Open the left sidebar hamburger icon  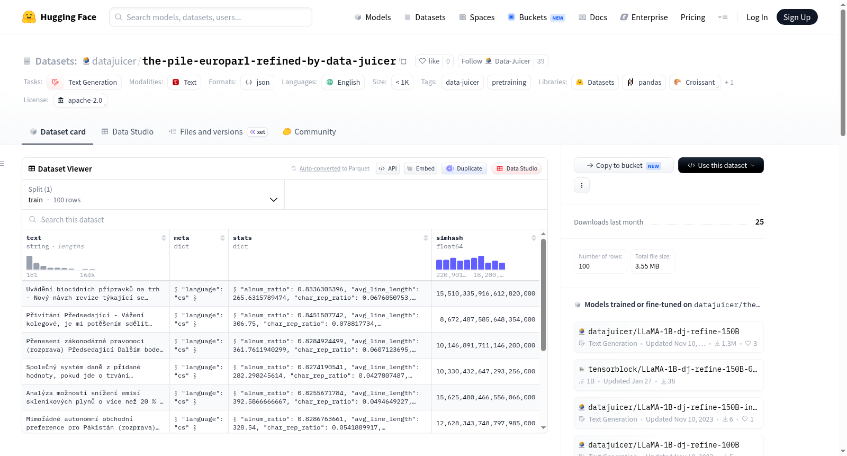(x=2, y=164)
